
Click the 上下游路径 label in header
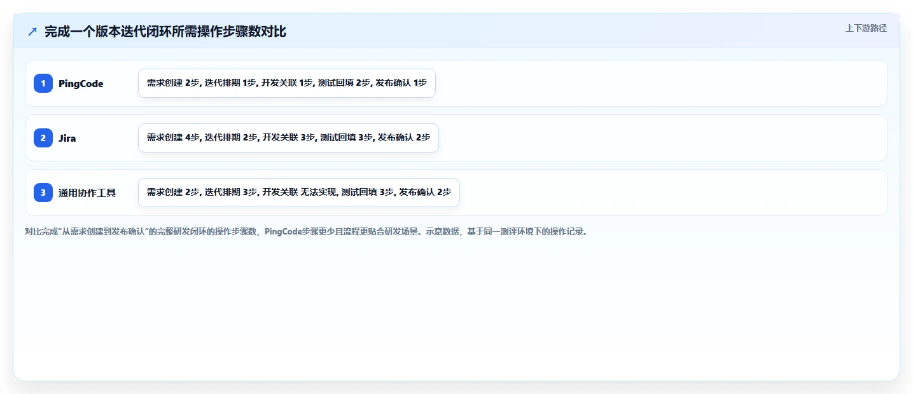pyautogui.click(x=866, y=28)
